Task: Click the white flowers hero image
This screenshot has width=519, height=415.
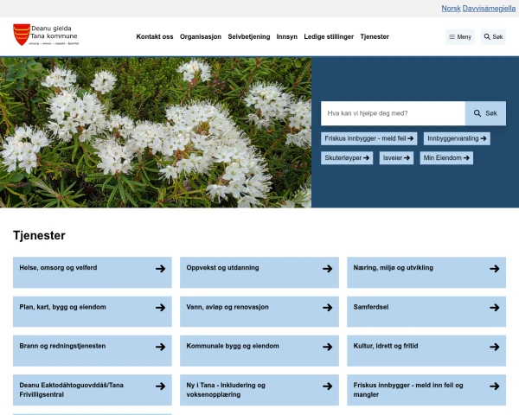Action: 156,132
